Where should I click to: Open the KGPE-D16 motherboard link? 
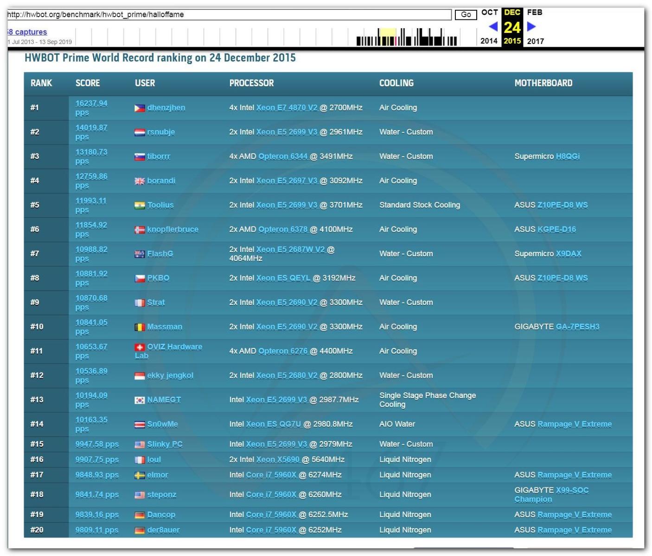tap(556, 229)
